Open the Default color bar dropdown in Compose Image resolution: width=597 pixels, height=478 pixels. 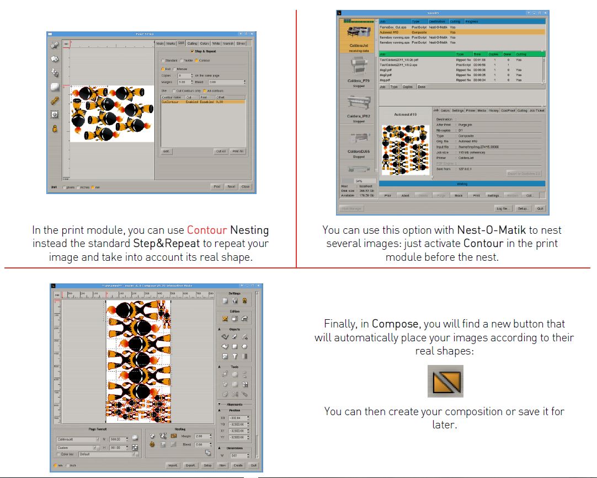(x=135, y=454)
